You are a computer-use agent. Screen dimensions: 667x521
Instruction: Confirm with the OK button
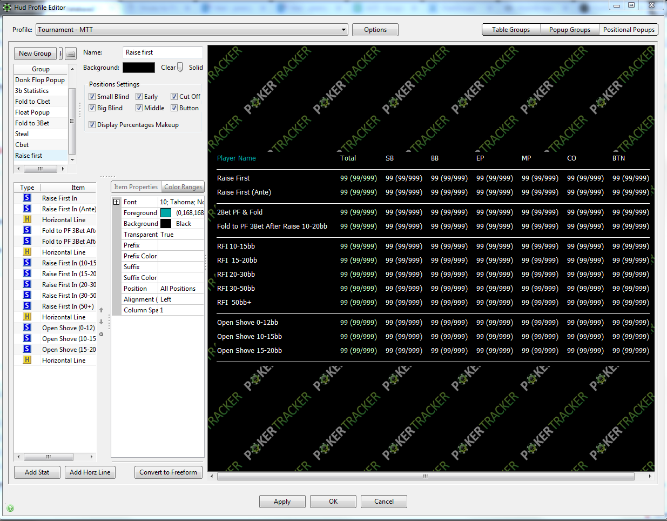(x=333, y=502)
